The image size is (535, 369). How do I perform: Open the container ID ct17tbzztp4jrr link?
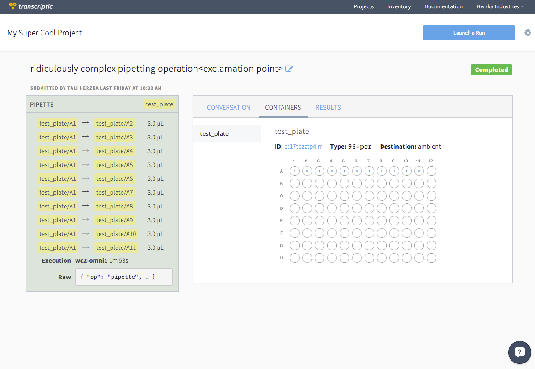pyautogui.click(x=303, y=147)
